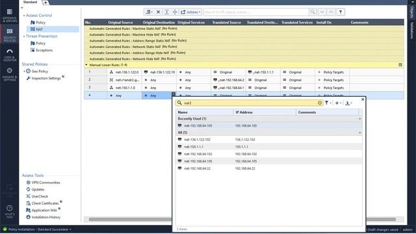Open the policy installation status dropdown arrow

coord(70,229)
